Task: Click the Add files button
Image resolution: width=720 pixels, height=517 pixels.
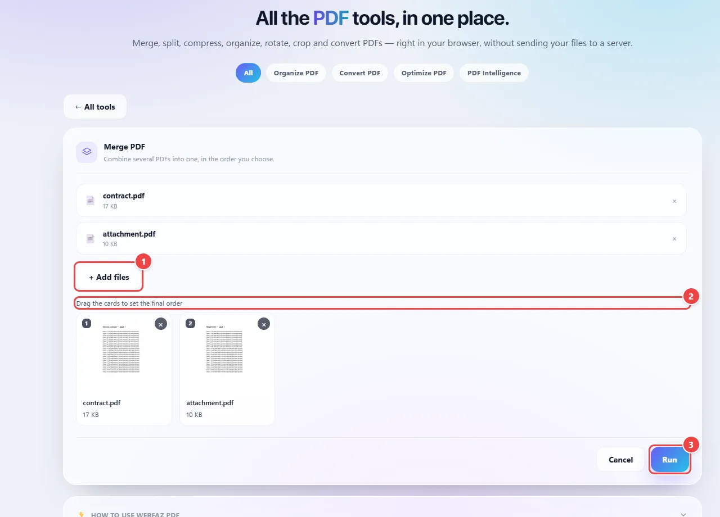Action: [x=109, y=277]
